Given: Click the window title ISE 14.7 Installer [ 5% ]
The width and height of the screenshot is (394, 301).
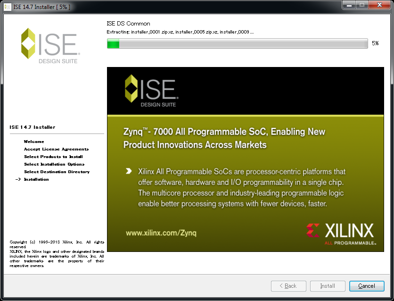Looking at the screenshot, I should pyautogui.click(x=42, y=7).
